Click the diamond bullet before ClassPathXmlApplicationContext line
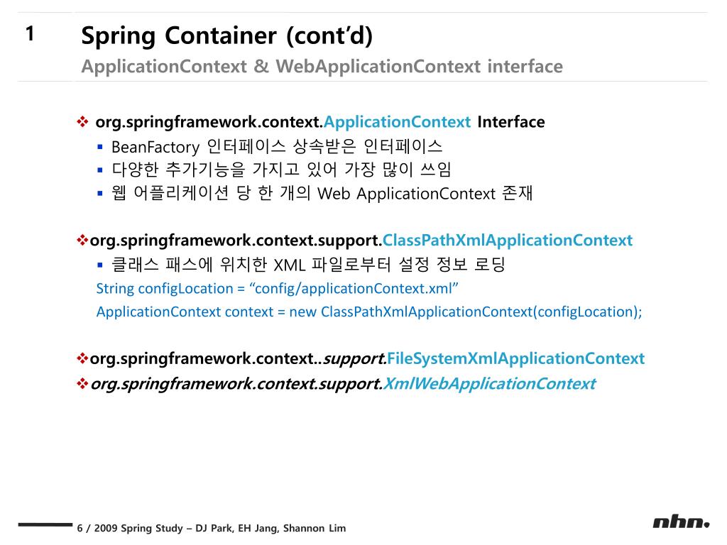Image resolution: width=727 pixels, height=545 pixels. click(x=82, y=240)
